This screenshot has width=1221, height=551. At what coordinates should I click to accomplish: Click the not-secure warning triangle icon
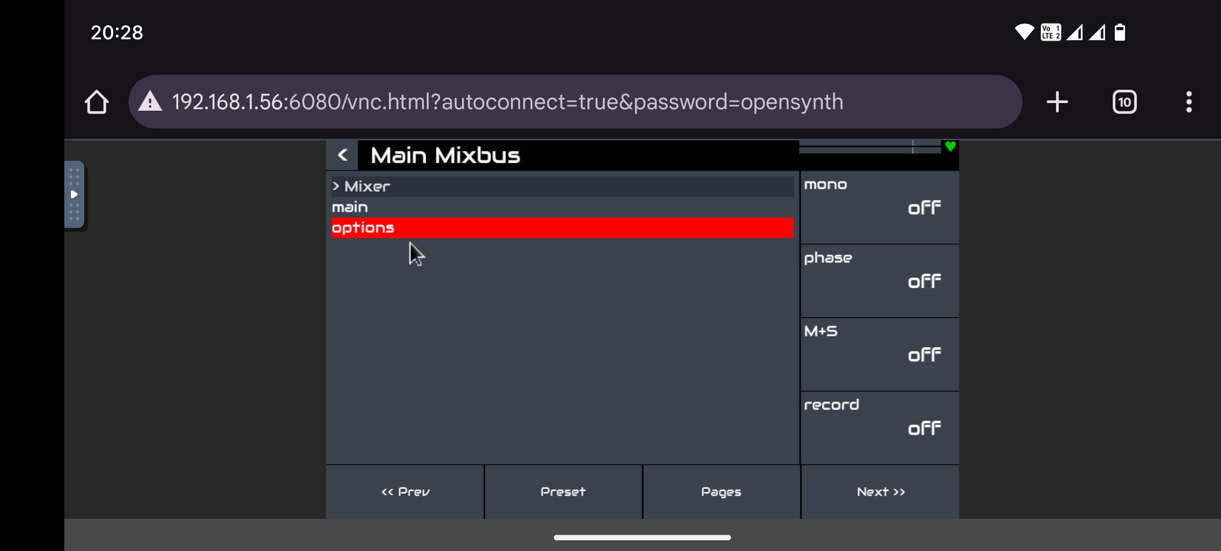(150, 102)
